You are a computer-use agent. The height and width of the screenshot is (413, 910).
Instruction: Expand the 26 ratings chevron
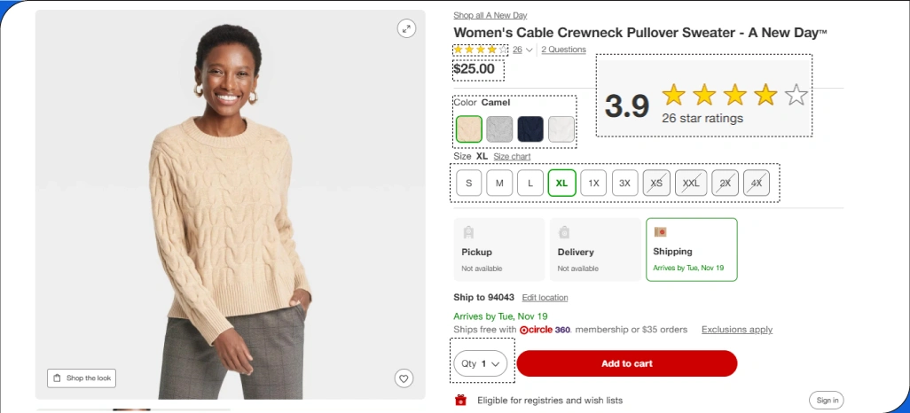point(530,51)
